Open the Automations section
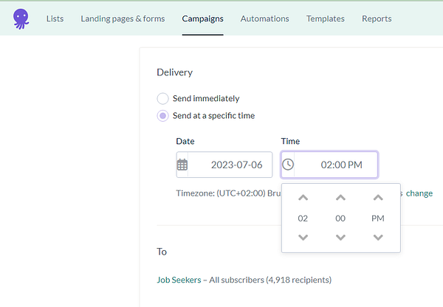443x307 pixels. (264, 18)
